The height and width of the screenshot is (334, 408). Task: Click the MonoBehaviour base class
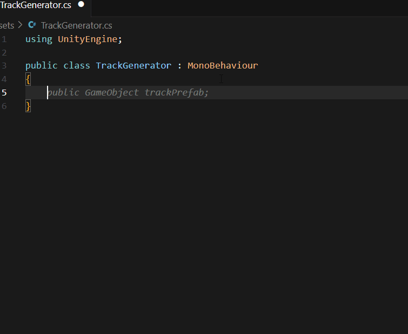[x=223, y=65]
